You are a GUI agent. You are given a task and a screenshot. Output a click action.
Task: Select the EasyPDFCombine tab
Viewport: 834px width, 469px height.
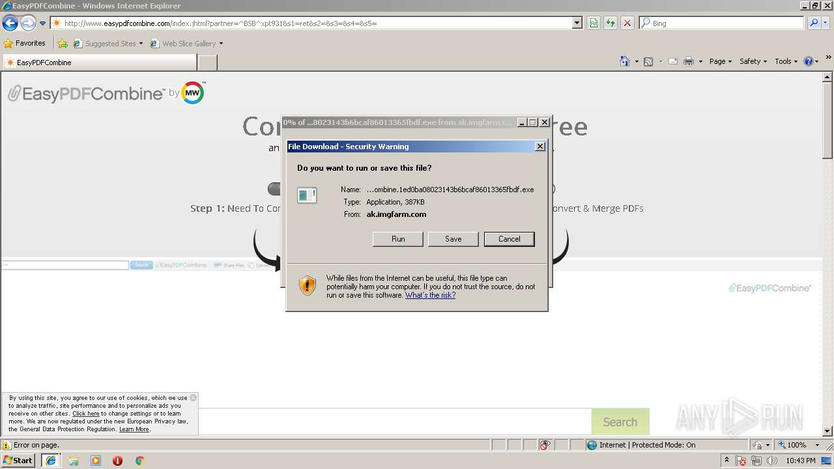(x=100, y=63)
